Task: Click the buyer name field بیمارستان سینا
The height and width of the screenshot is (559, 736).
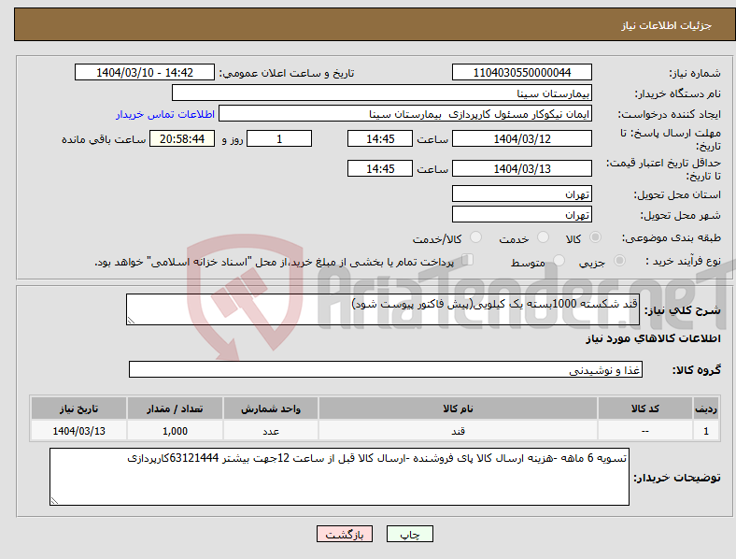Action: click(382, 93)
